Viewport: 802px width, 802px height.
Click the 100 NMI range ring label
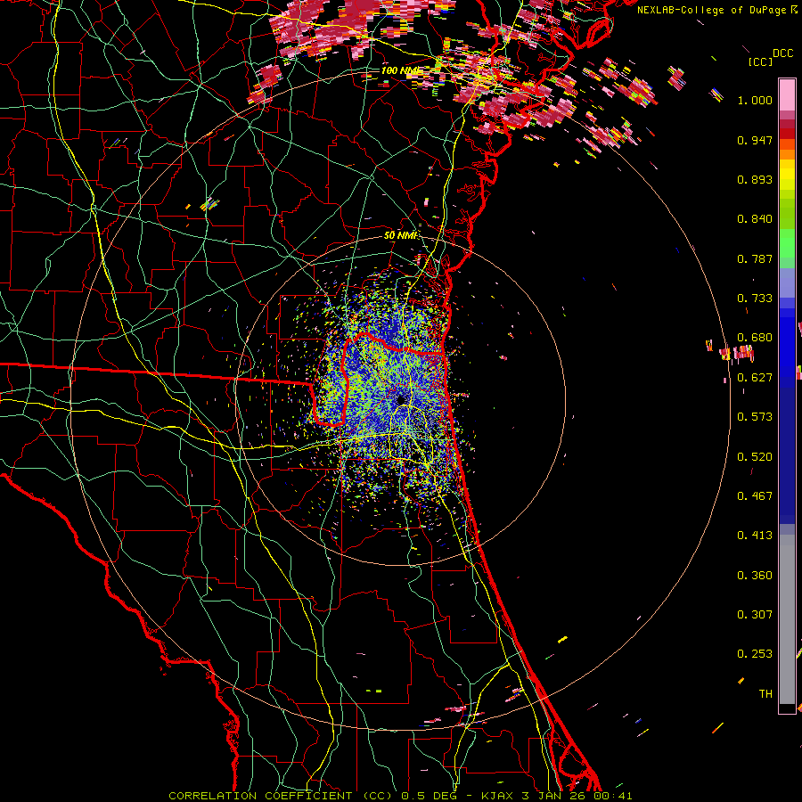click(401, 70)
